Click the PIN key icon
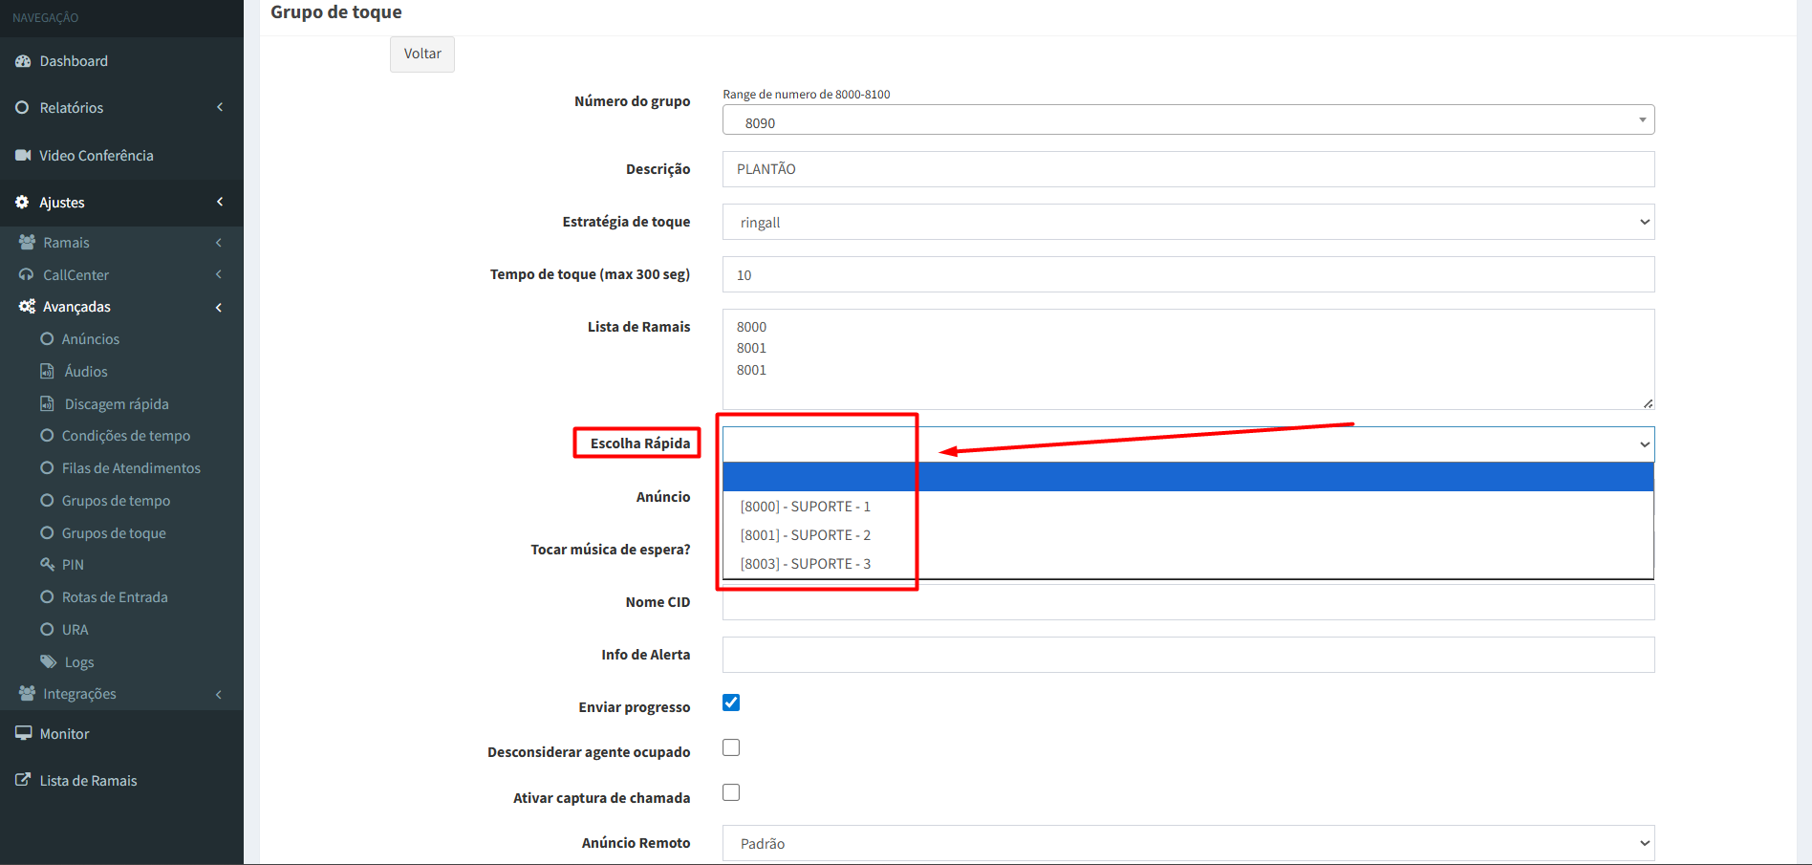Screen dimensions: 1812x865 pos(47,564)
